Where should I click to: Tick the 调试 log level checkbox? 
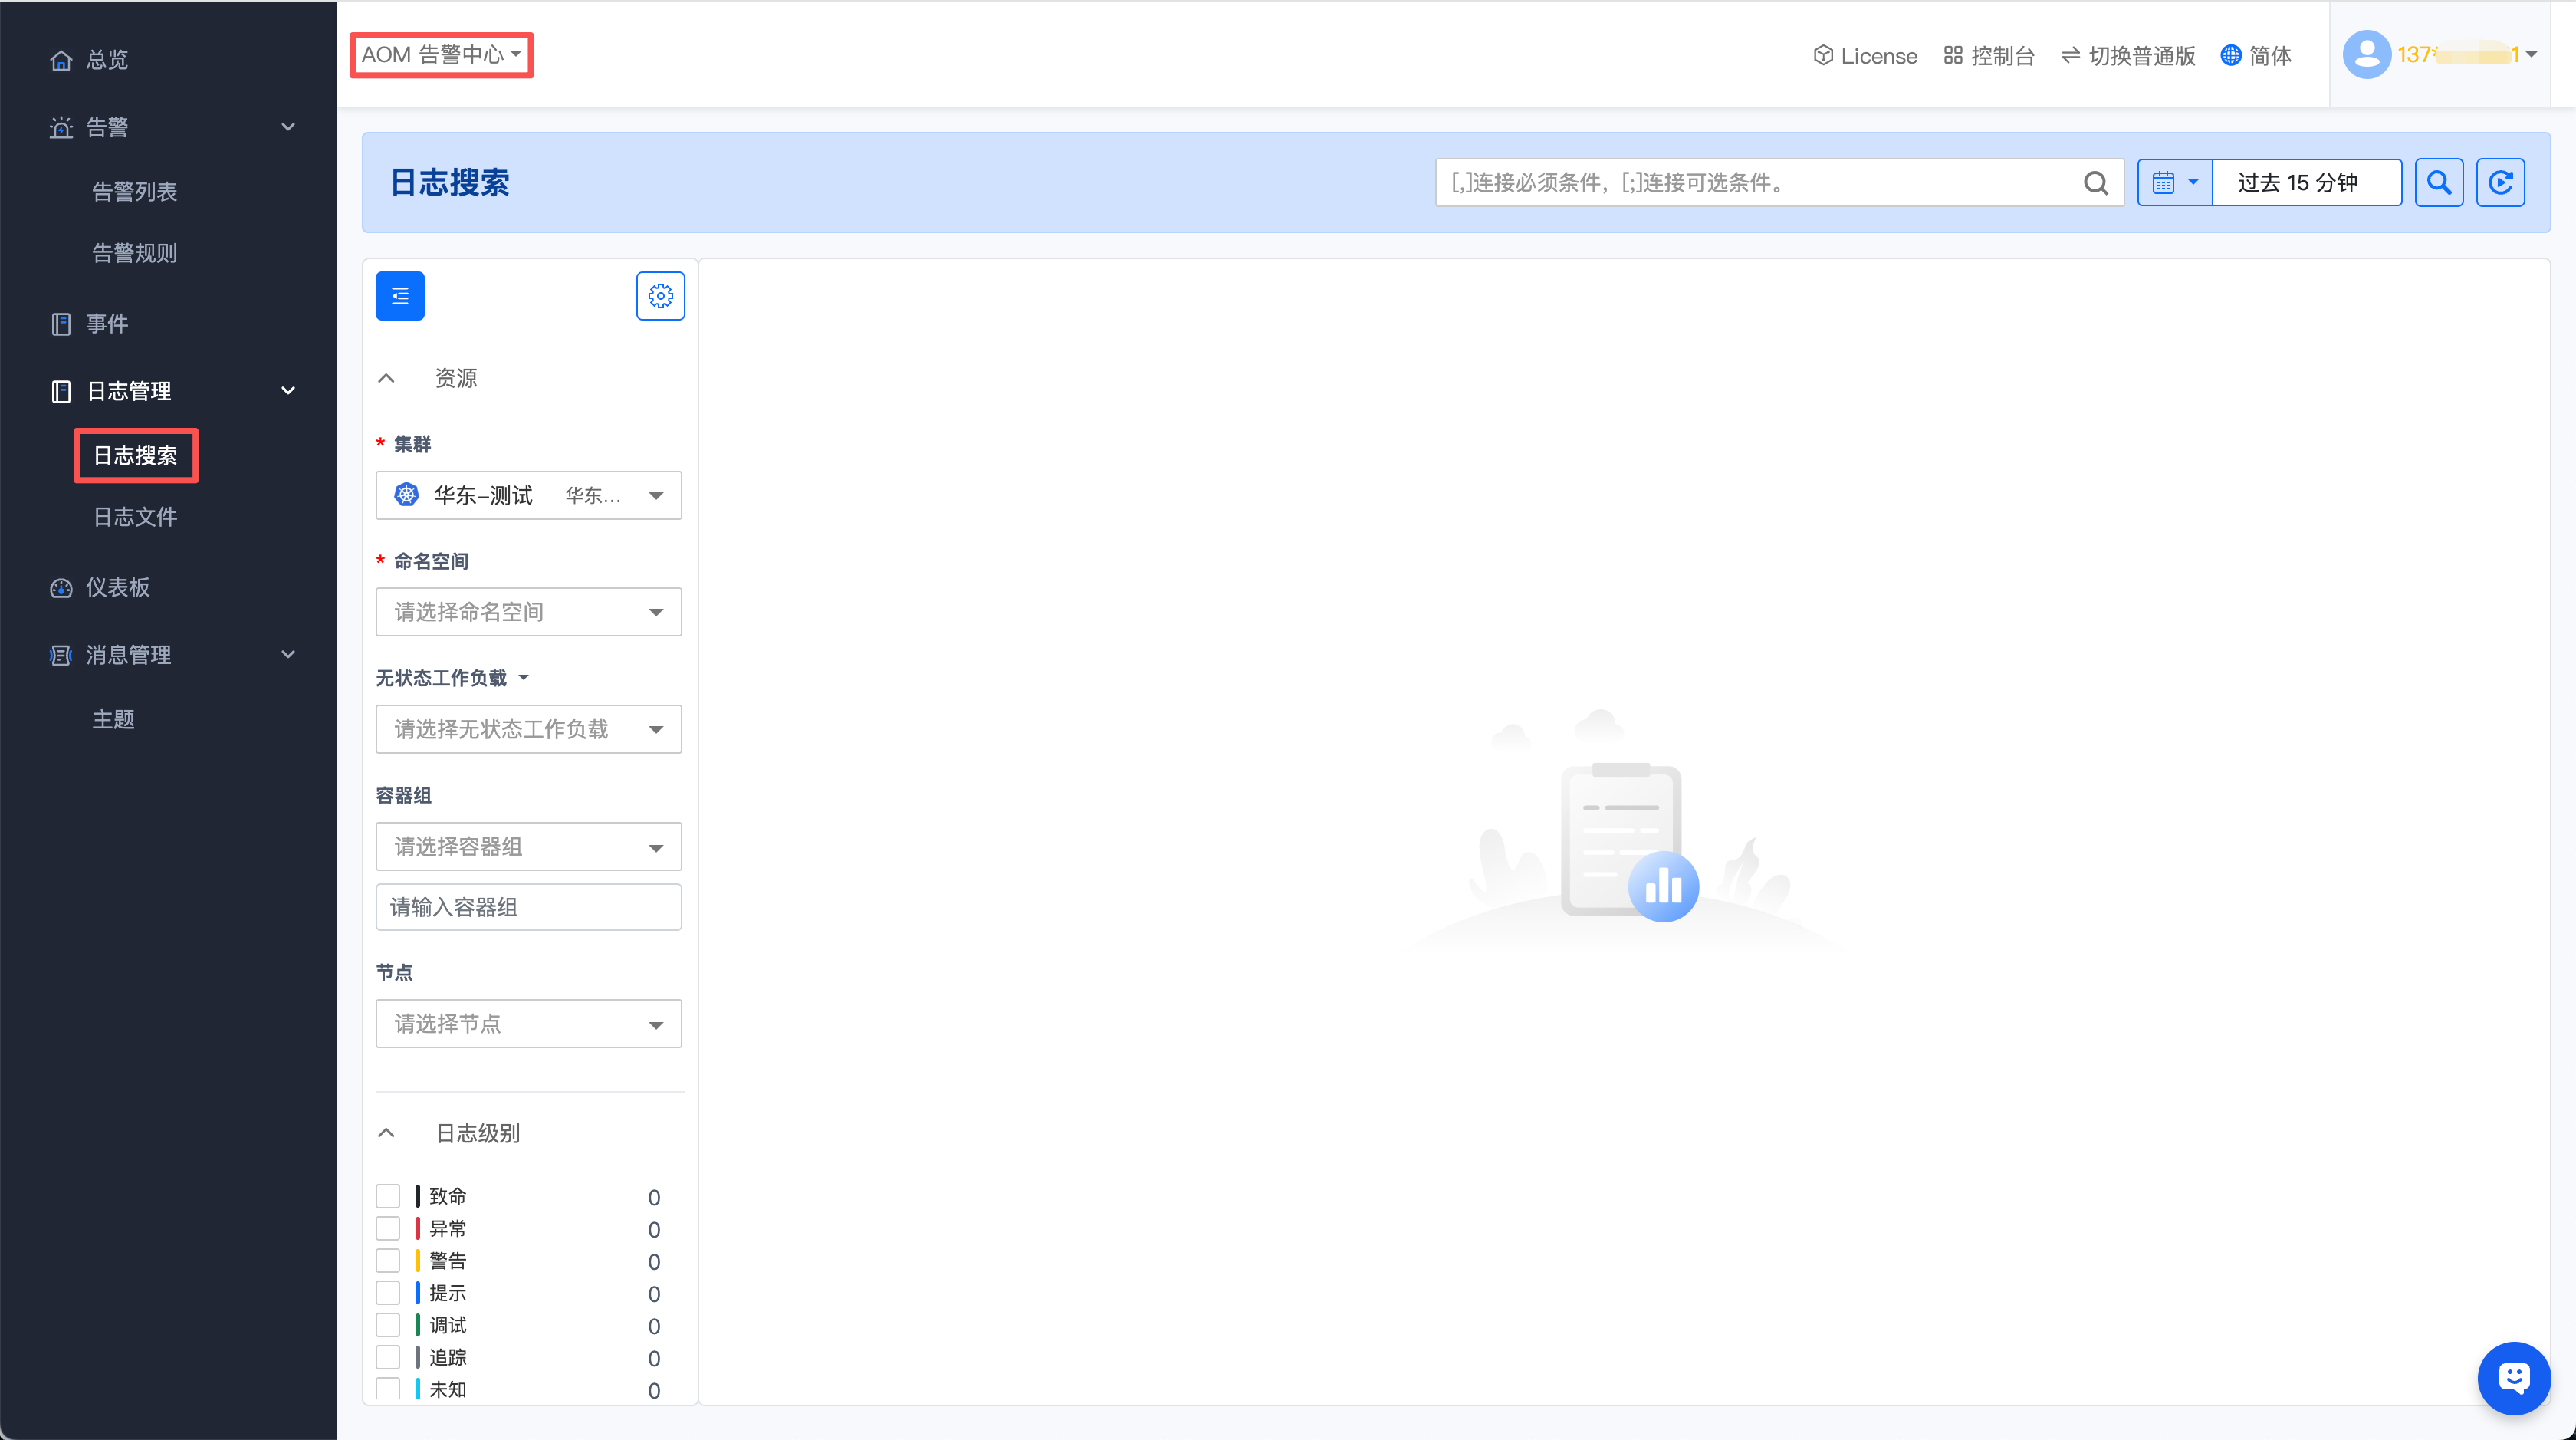point(388,1325)
